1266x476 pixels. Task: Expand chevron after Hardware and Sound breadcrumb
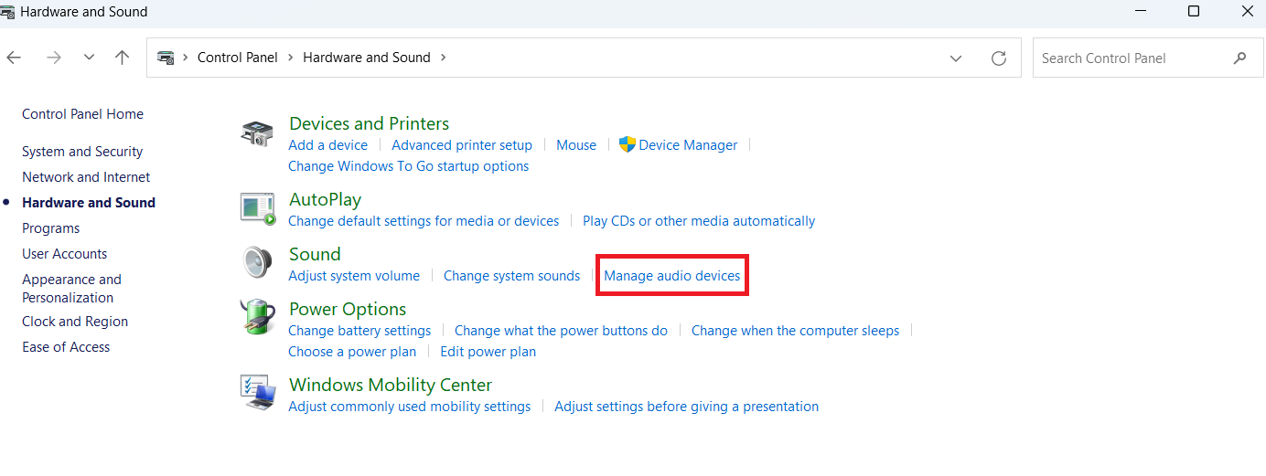pos(444,57)
